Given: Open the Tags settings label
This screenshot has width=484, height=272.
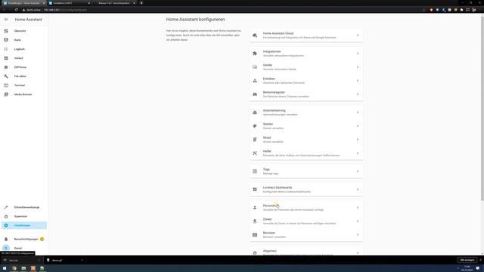Looking at the screenshot, I should click(266, 169).
